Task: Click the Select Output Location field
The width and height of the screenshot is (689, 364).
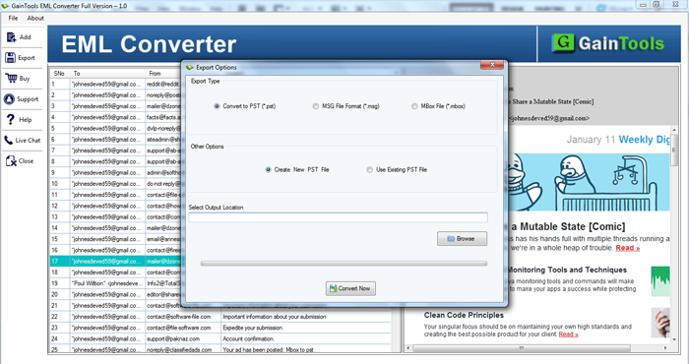Action: pos(338,217)
